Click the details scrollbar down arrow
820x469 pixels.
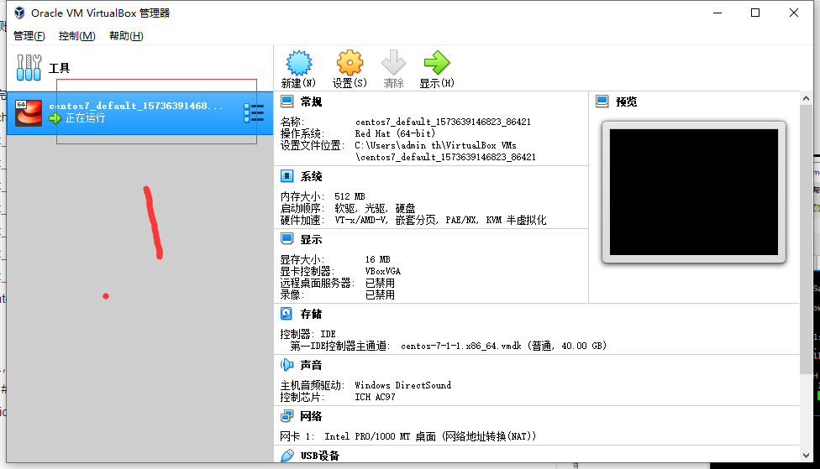806,456
